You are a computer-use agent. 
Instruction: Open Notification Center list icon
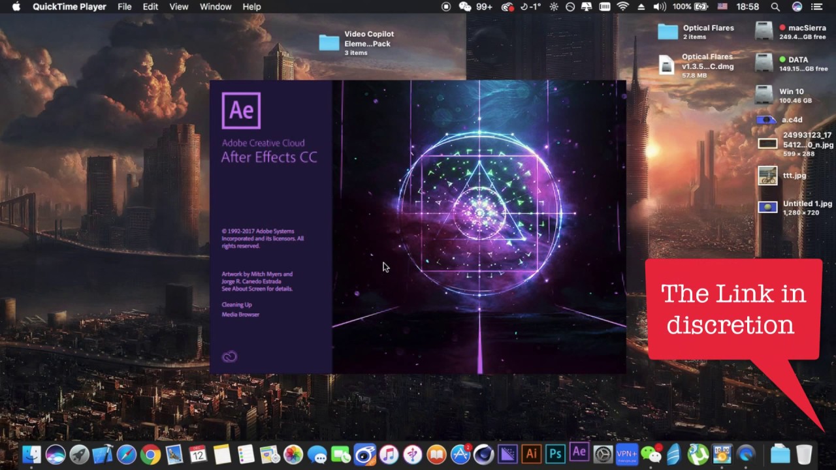pyautogui.click(x=817, y=7)
